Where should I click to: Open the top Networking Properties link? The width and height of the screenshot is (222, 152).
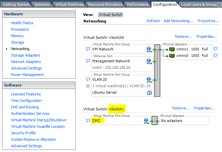208,21
